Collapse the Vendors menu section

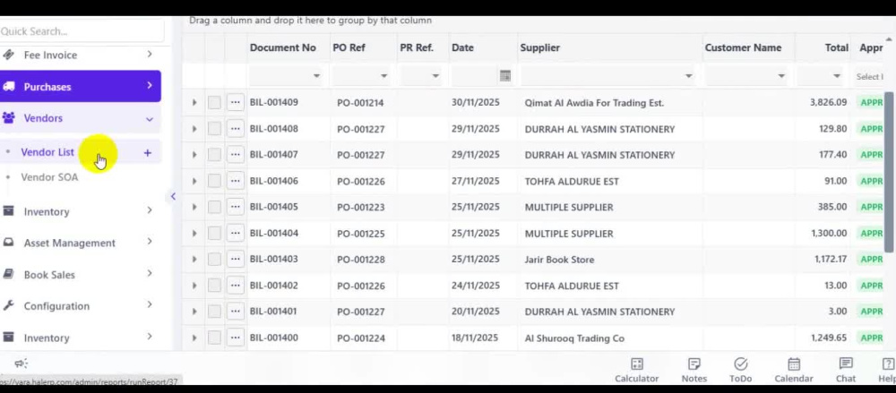tap(149, 119)
